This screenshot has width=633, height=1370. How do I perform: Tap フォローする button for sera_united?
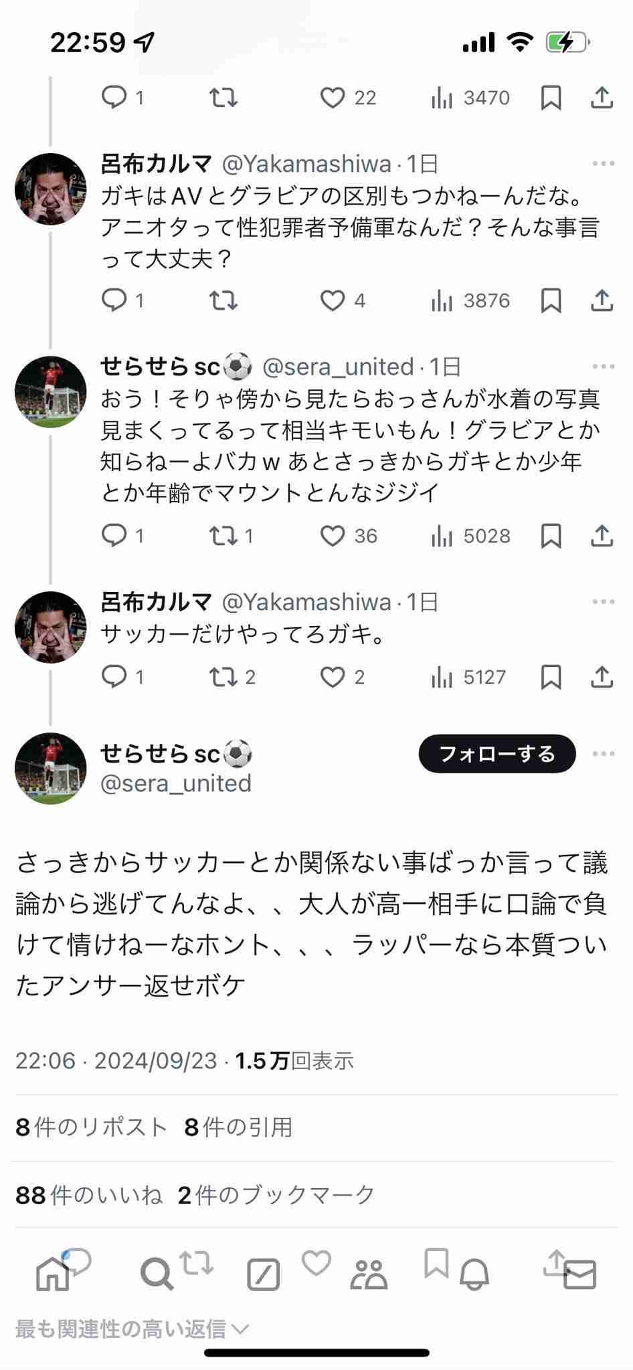tap(497, 754)
